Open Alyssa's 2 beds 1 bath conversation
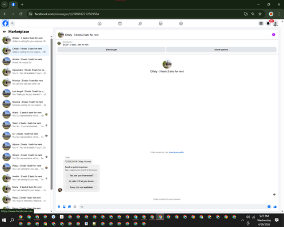The image size is (284, 227). pos(25,146)
